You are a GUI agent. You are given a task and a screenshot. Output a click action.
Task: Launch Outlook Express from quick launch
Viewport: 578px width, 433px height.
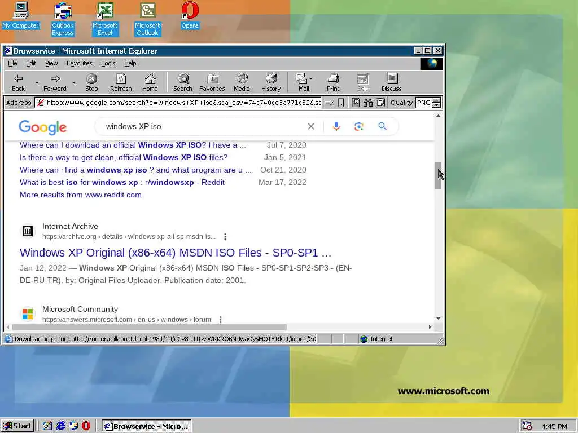click(73, 426)
